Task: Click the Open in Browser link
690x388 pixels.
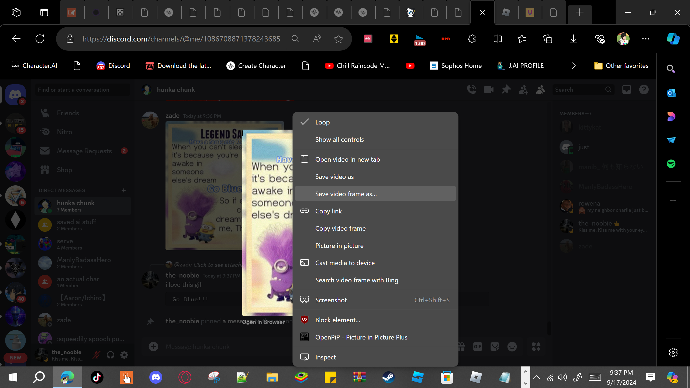Action: click(x=263, y=322)
